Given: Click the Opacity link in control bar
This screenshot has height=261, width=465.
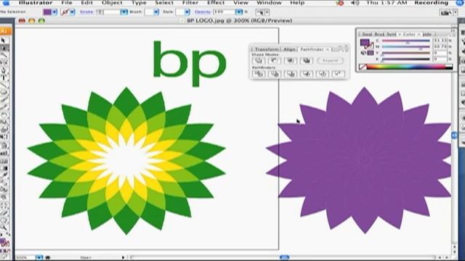Looking at the screenshot, I should point(203,12).
